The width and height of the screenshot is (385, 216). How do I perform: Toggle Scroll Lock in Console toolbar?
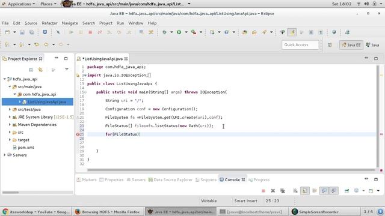coord(305,191)
